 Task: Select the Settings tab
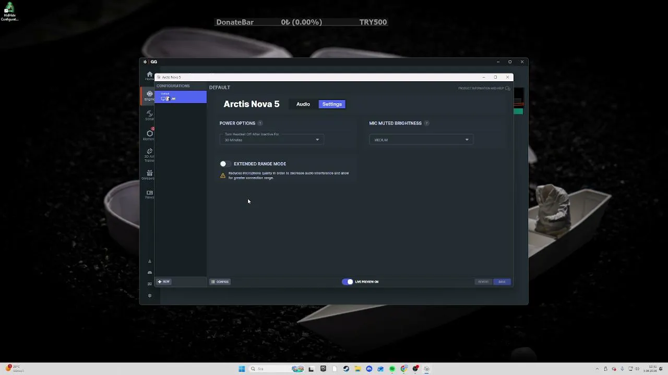tap(332, 104)
